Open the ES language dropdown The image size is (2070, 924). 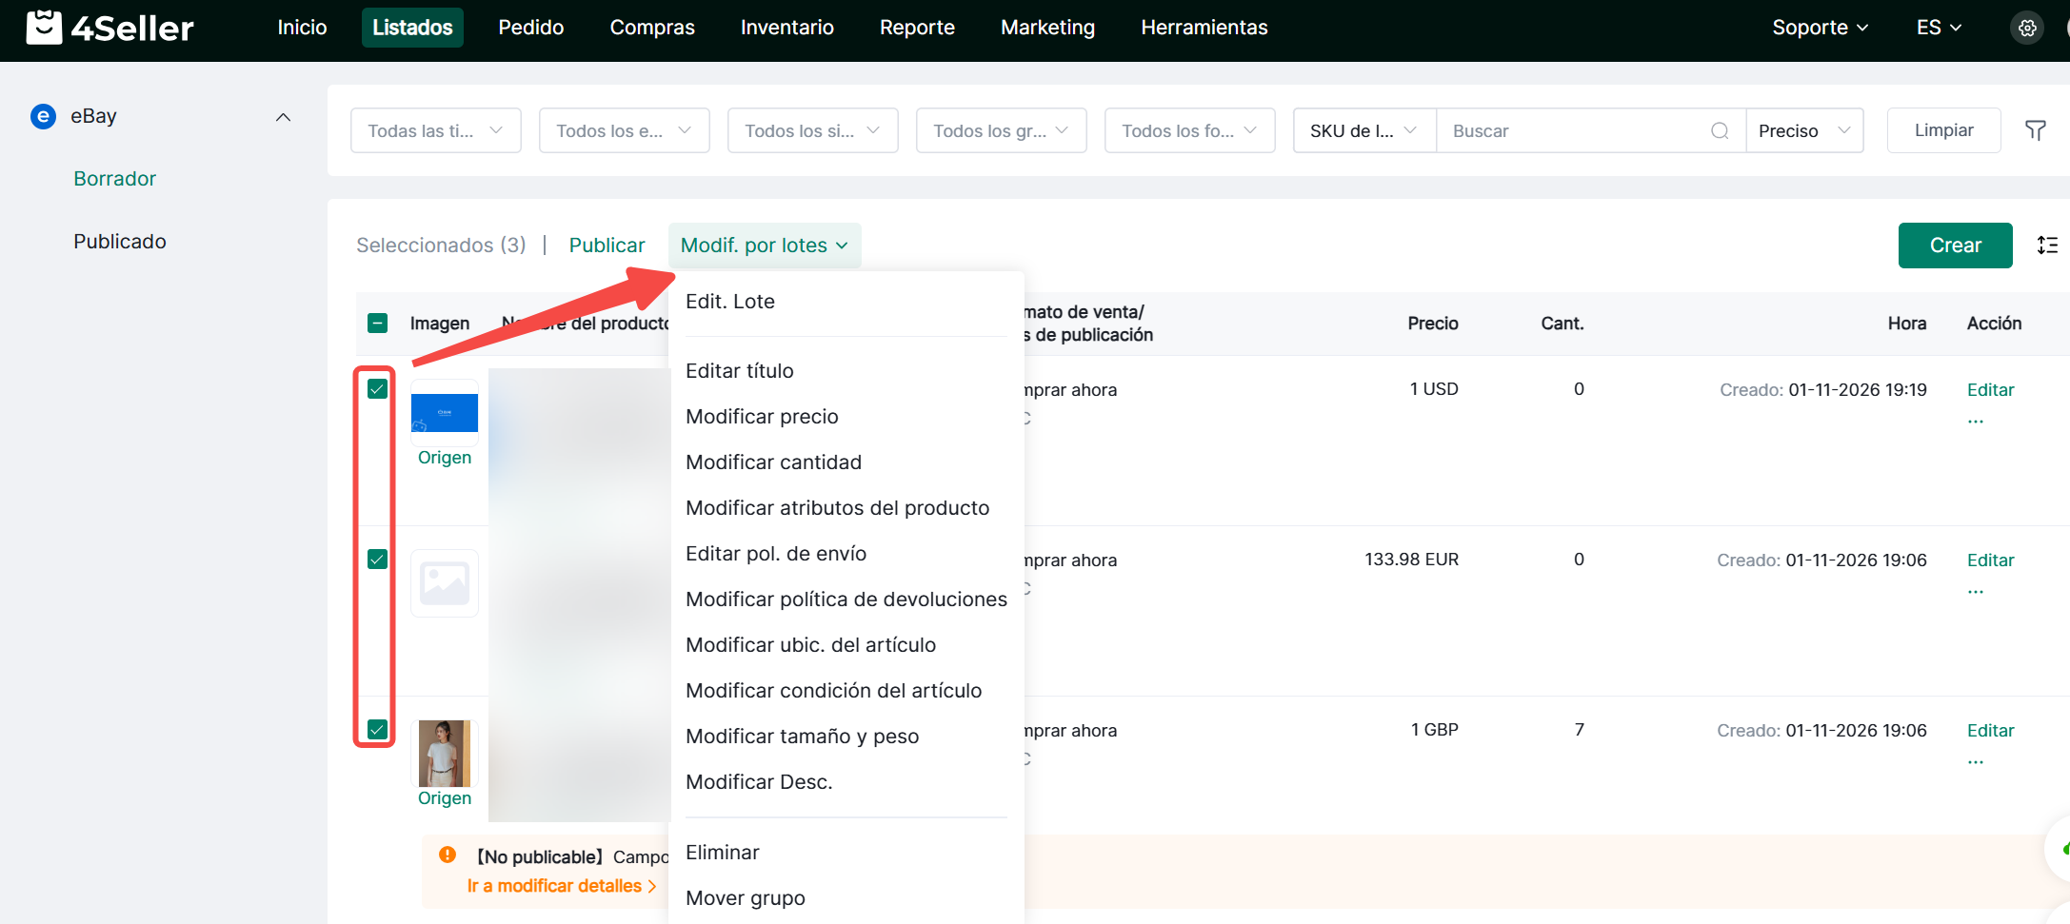[1939, 28]
